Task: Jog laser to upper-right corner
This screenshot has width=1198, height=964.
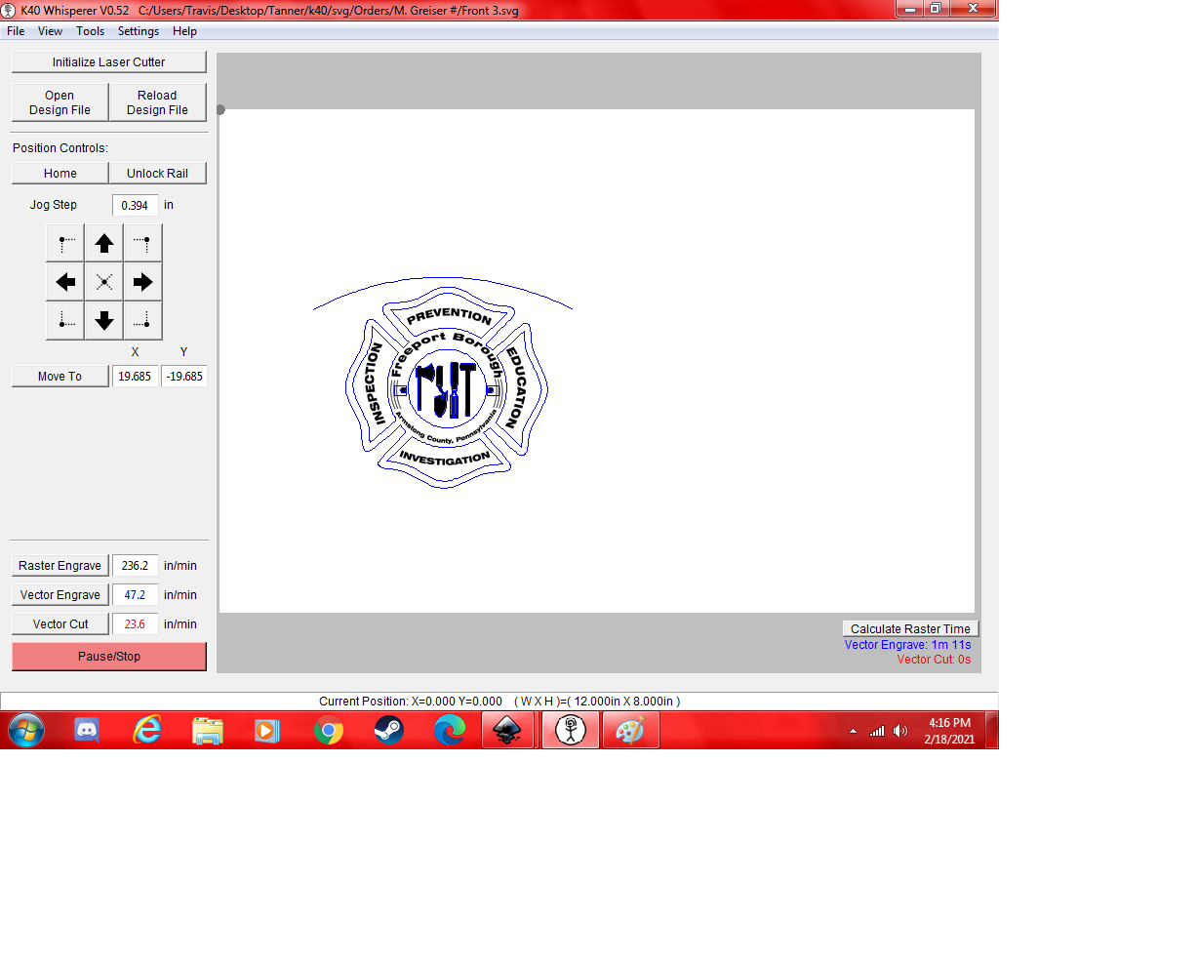Action: pos(142,243)
